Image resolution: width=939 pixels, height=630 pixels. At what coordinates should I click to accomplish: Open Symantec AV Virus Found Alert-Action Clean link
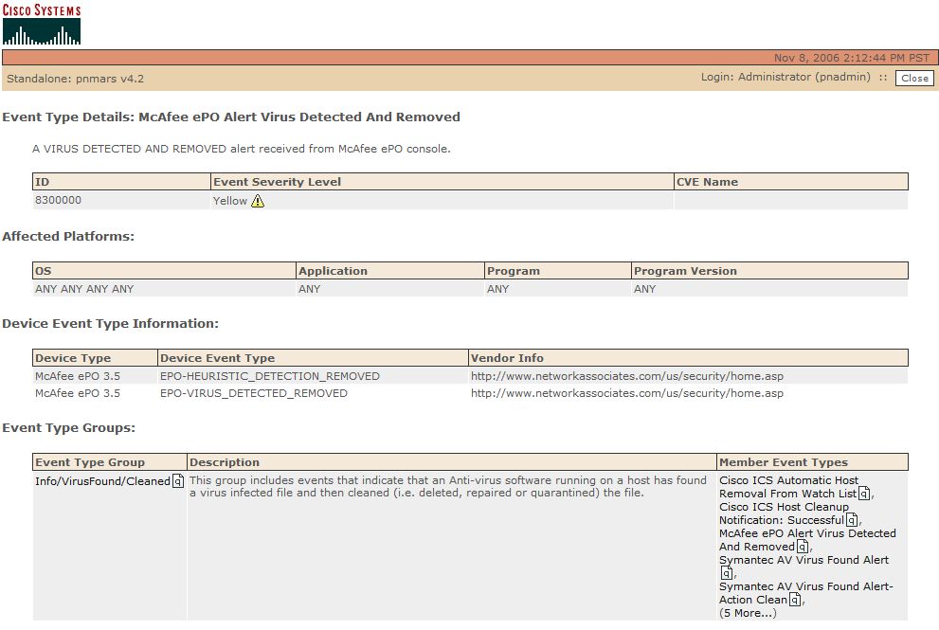point(805,593)
